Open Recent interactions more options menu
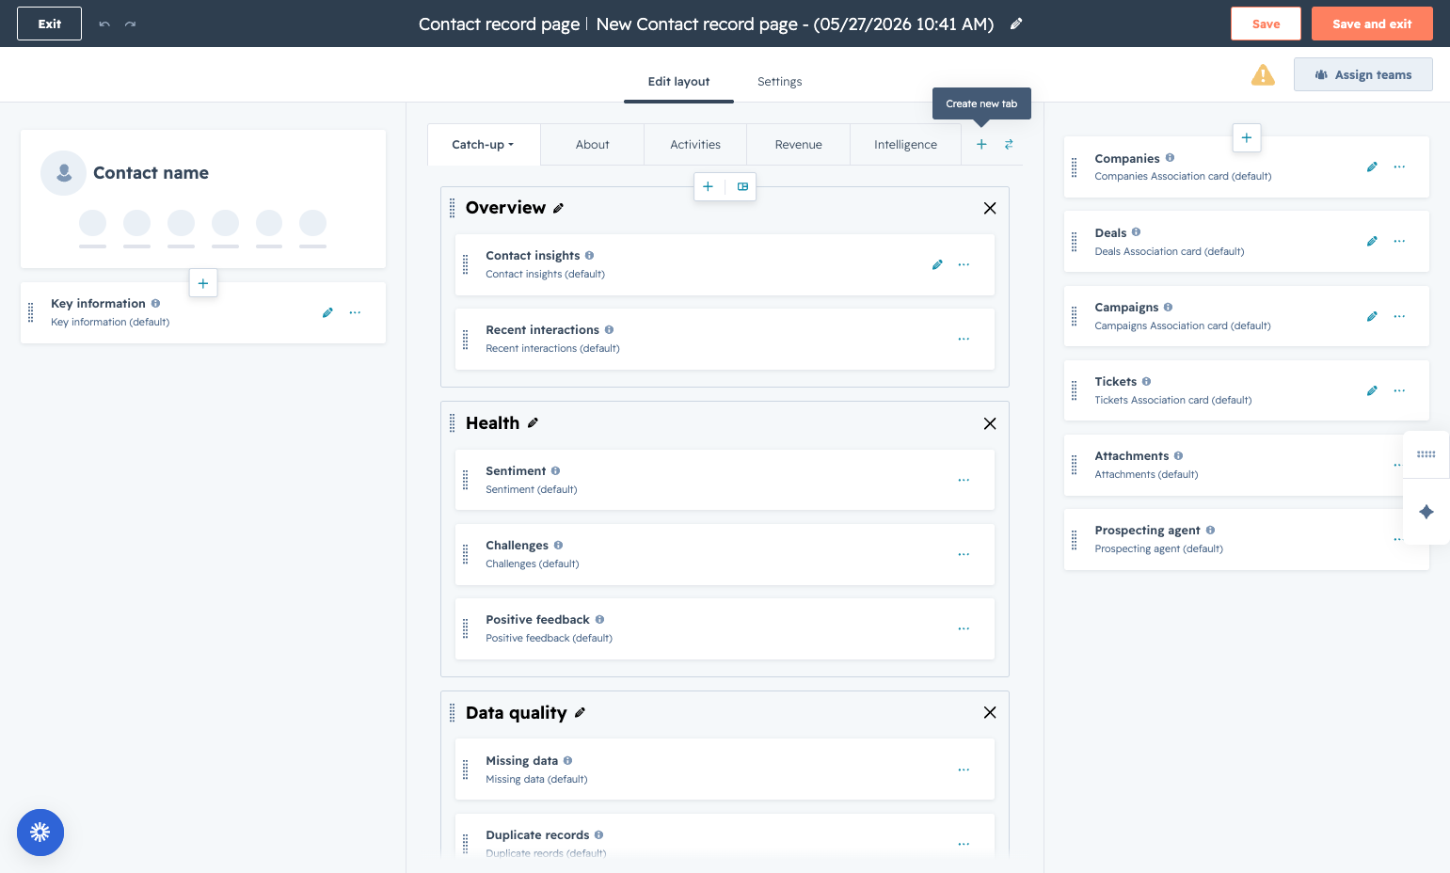Image resolution: width=1450 pixels, height=873 pixels. click(x=964, y=339)
